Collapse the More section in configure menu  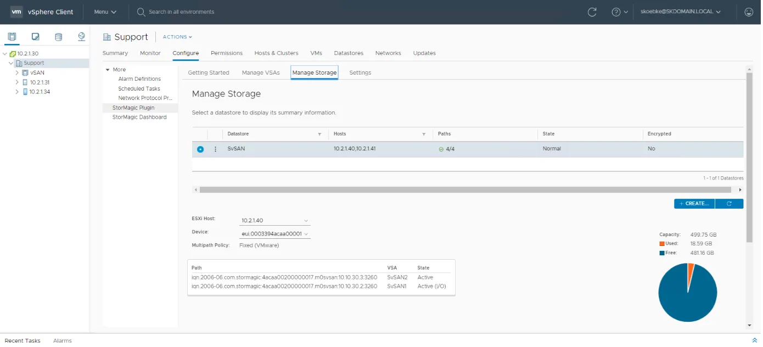pyautogui.click(x=108, y=70)
